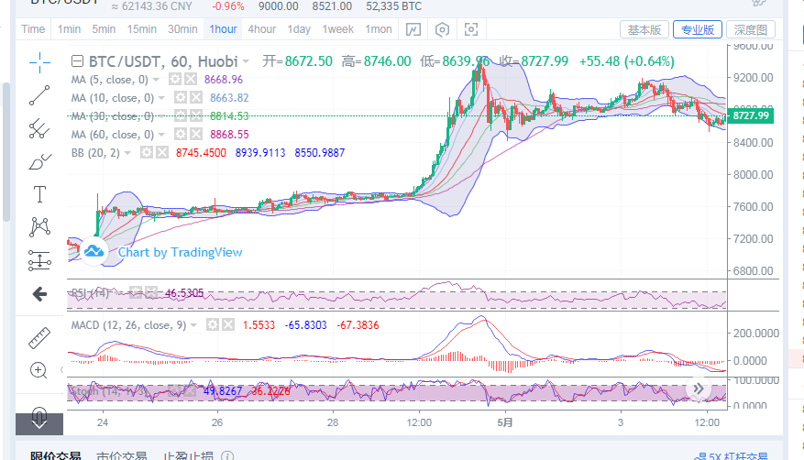The image size is (804, 460).
Task: Click the MA (60) value 8868.55
Action: click(229, 135)
